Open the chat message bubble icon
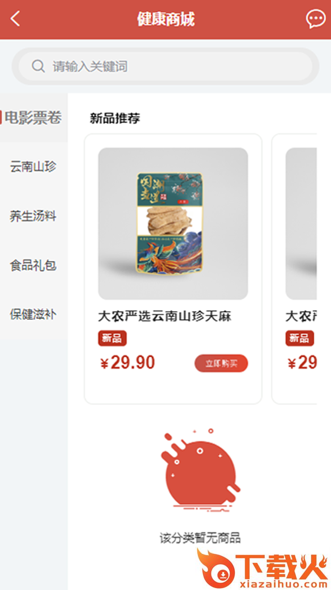Screen dimensions: 331x590 click(x=315, y=19)
